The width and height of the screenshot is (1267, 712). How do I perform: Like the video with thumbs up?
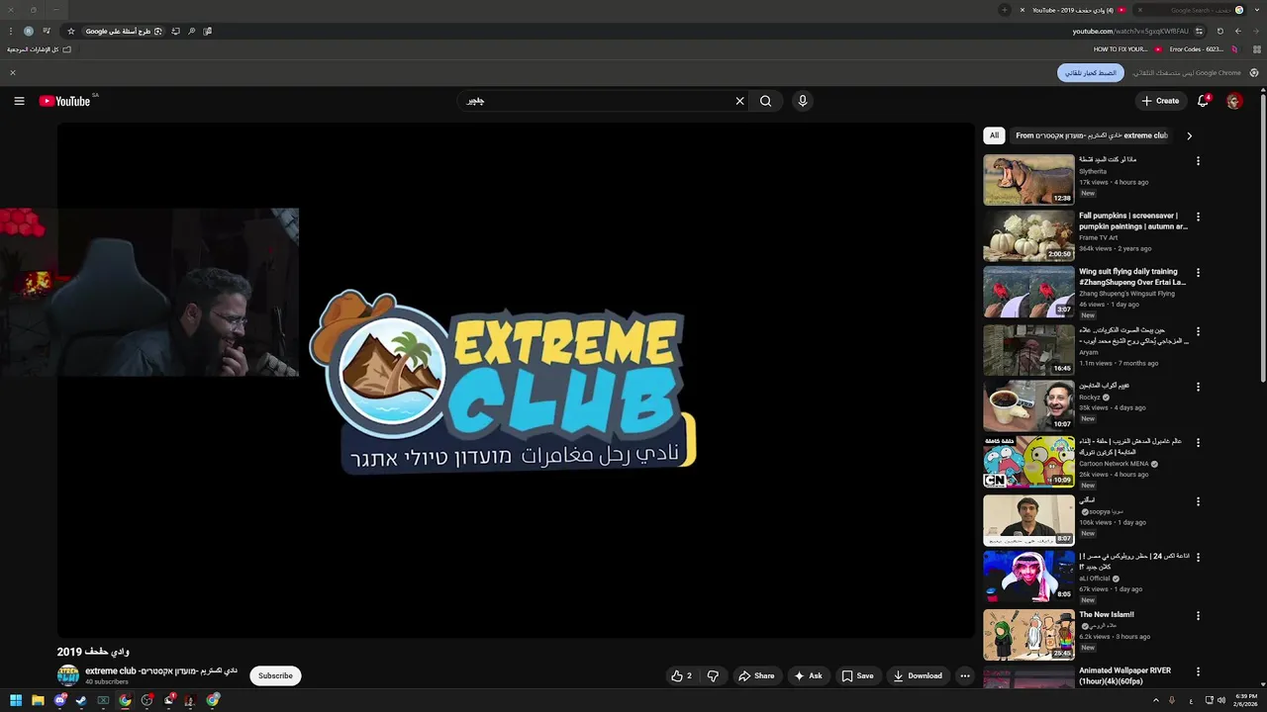(x=681, y=676)
